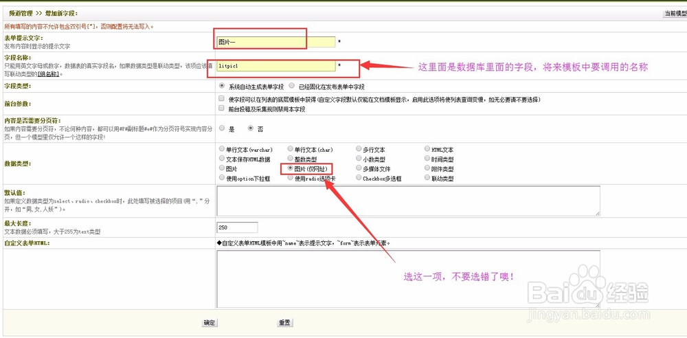Click the 重置 reset button

point(285,323)
